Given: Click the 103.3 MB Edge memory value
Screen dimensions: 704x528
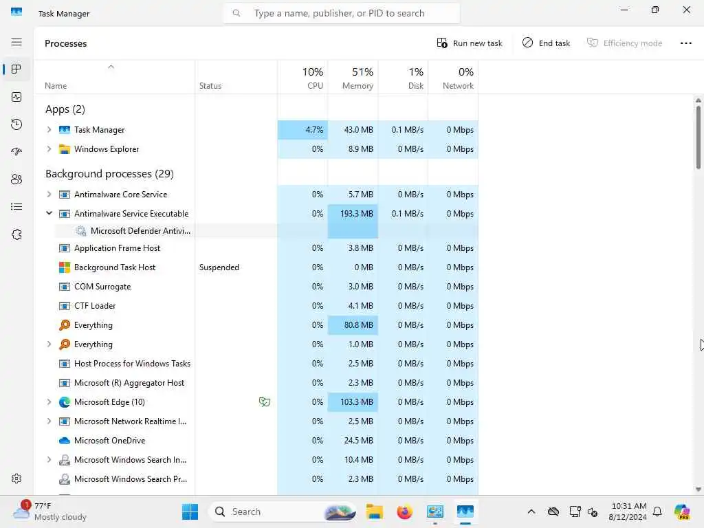Looking at the screenshot, I should click(x=357, y=402).
